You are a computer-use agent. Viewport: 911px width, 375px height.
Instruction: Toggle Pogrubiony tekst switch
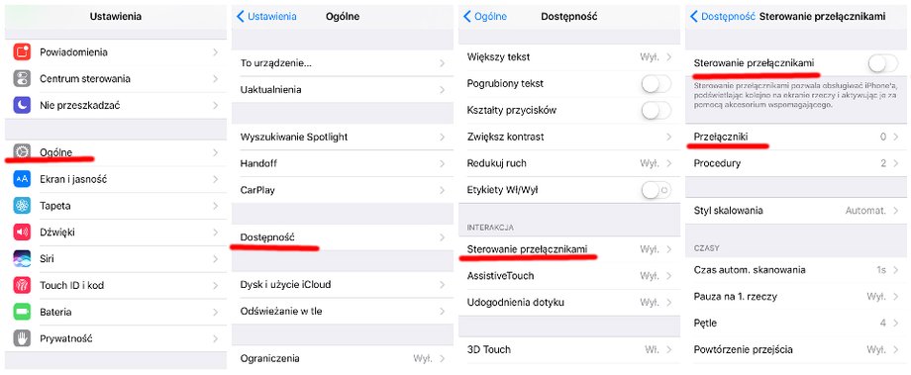tap(657, 83)
